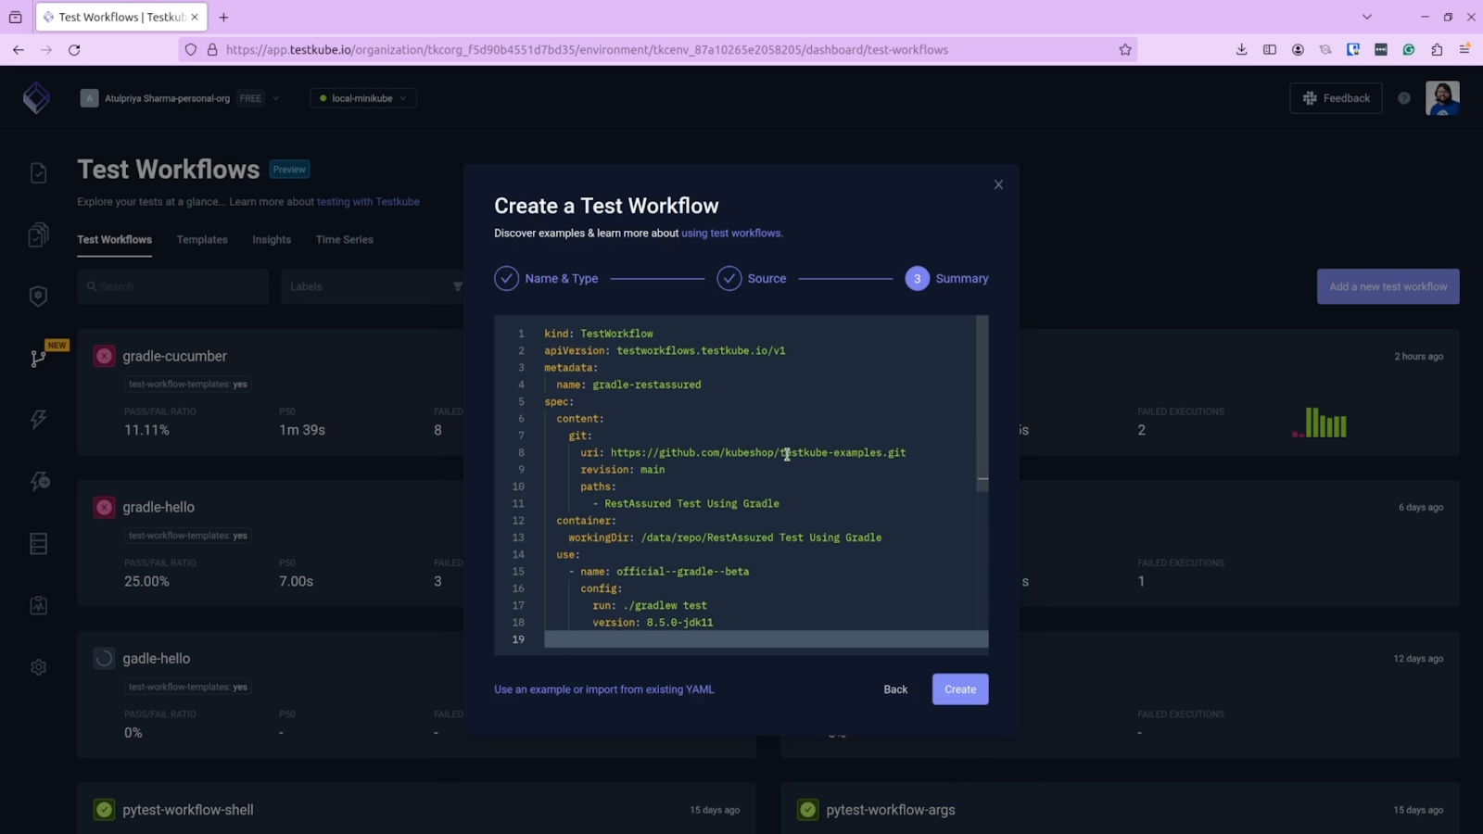Click the Feedback button

[1336, 98]
